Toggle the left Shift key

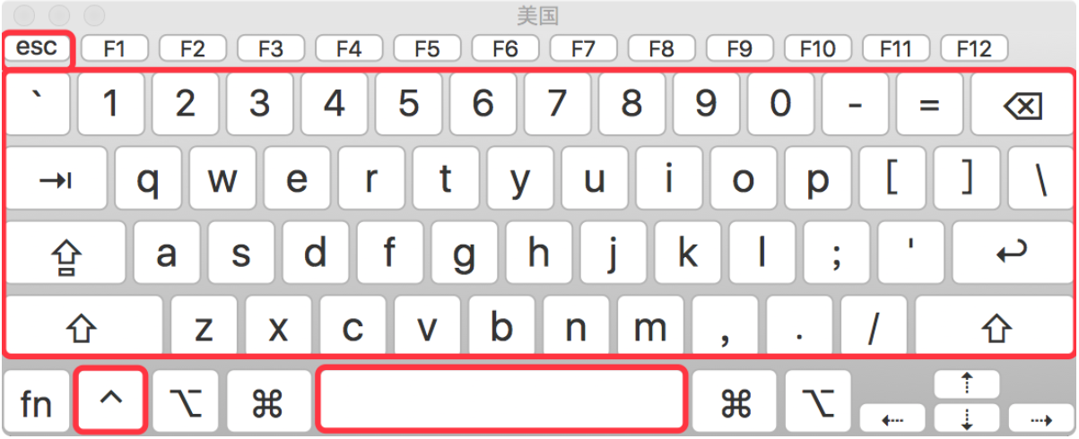[83, 328]
